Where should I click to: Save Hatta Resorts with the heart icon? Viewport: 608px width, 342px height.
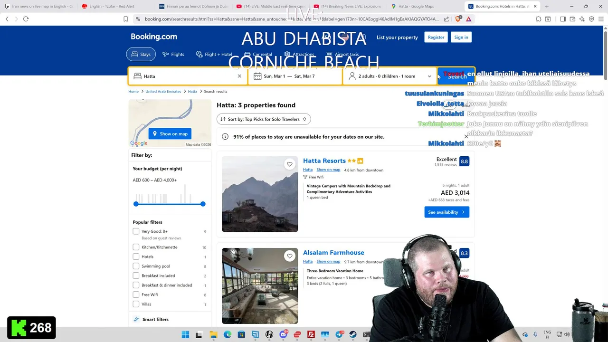click(290, 164)
